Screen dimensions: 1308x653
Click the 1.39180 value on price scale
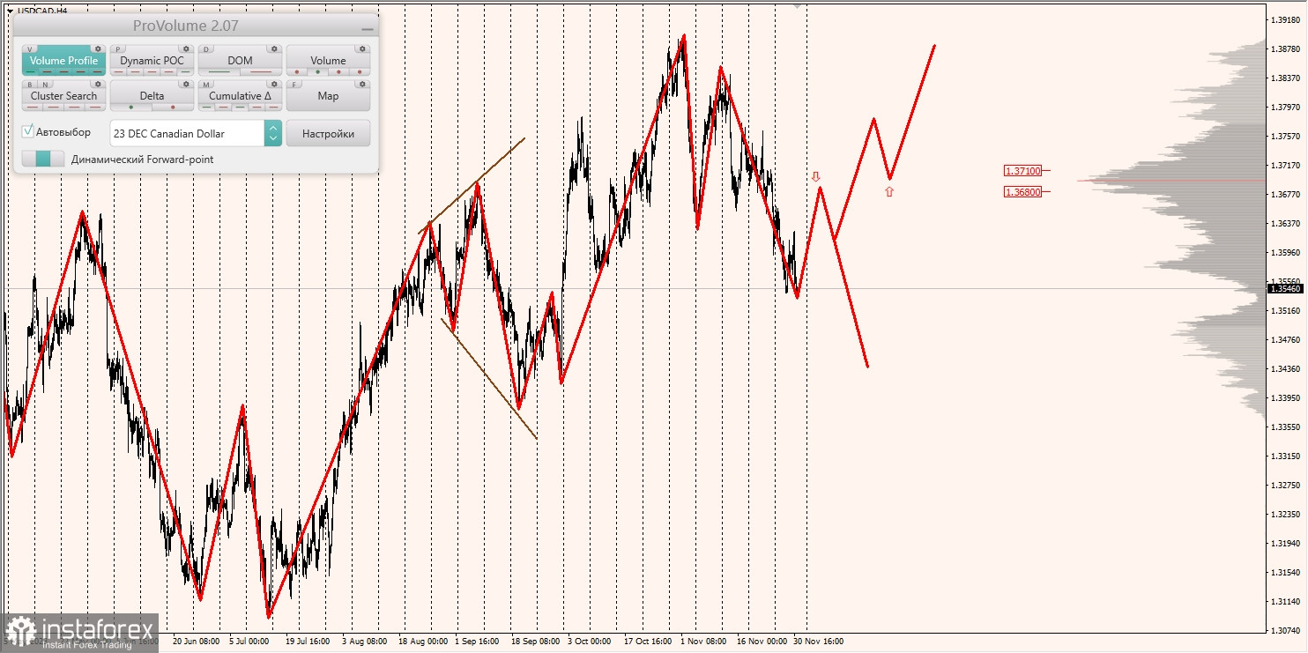[1284, 19]
